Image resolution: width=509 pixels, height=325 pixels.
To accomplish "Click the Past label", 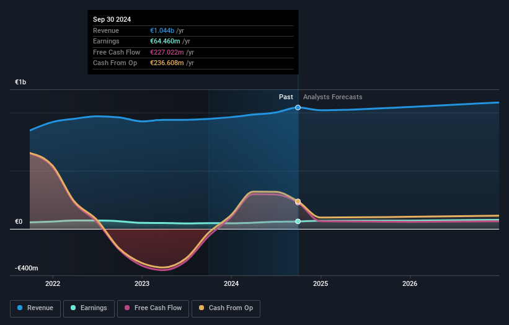I will click(x=286, y=97).
